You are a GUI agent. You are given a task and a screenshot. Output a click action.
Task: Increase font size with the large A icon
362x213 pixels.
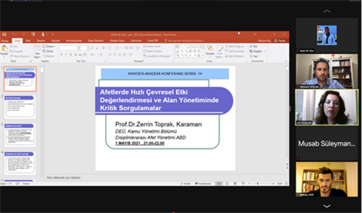point(93,48)
